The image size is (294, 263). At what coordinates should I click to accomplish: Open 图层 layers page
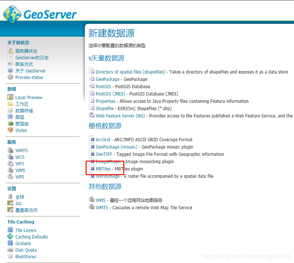pyautogui.click(x=20, y=117)
